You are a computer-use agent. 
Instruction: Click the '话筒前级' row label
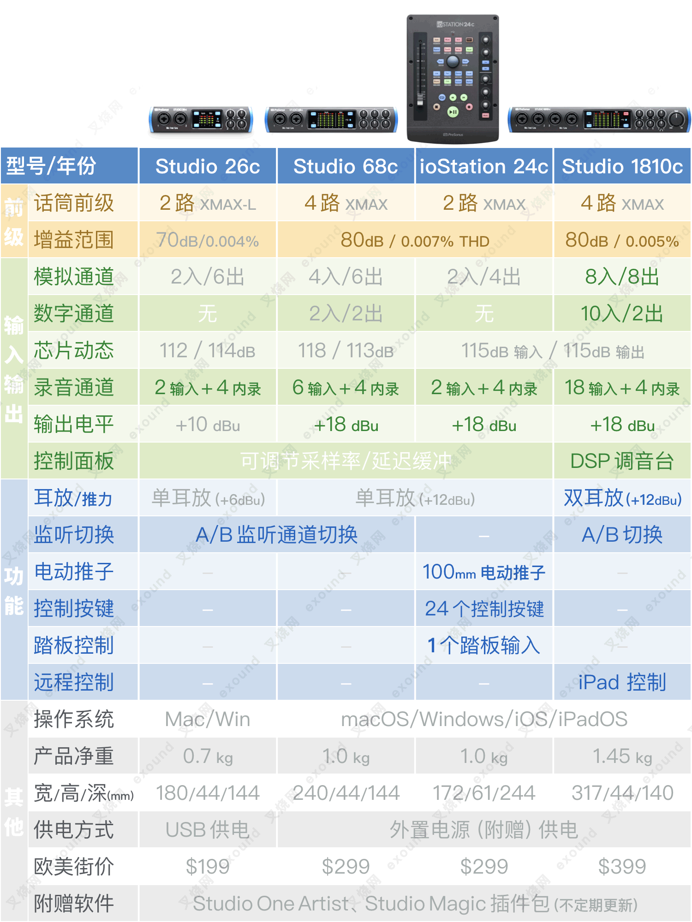coord(83,203)
